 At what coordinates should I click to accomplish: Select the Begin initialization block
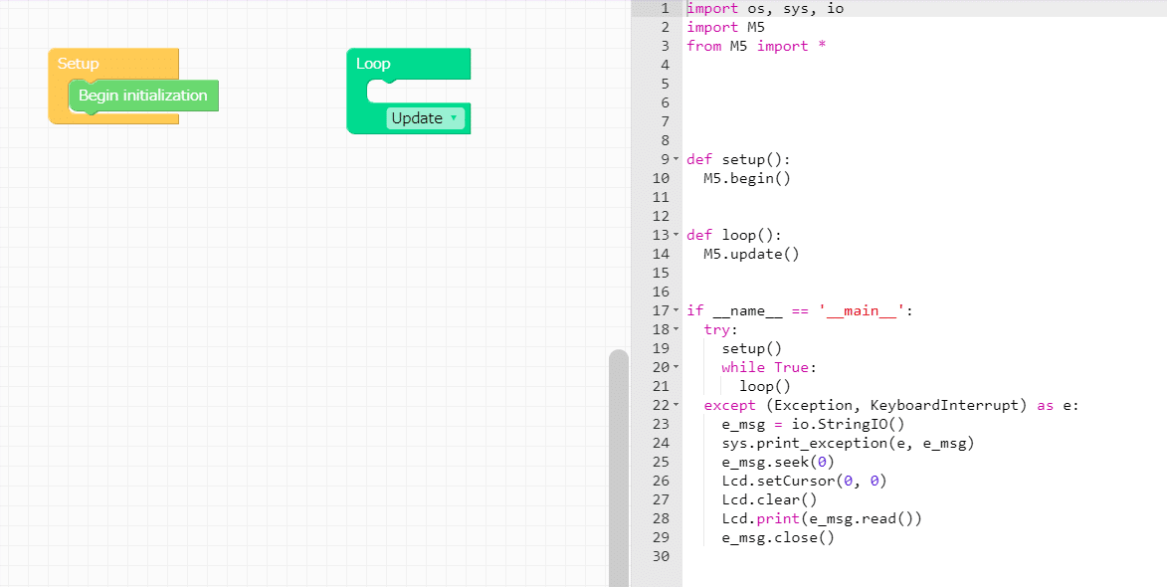point(143,96)
